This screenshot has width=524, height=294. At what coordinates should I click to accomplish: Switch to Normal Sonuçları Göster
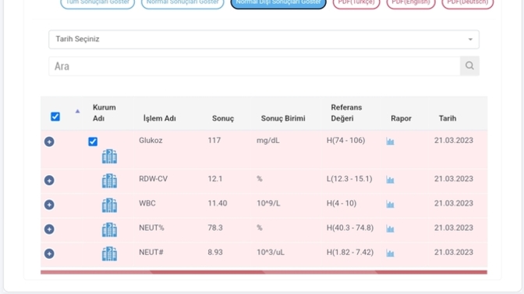pos(182,2)
